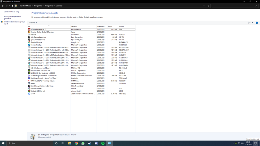
Task: Go back with the back arrow
Action: click(3, 6)
